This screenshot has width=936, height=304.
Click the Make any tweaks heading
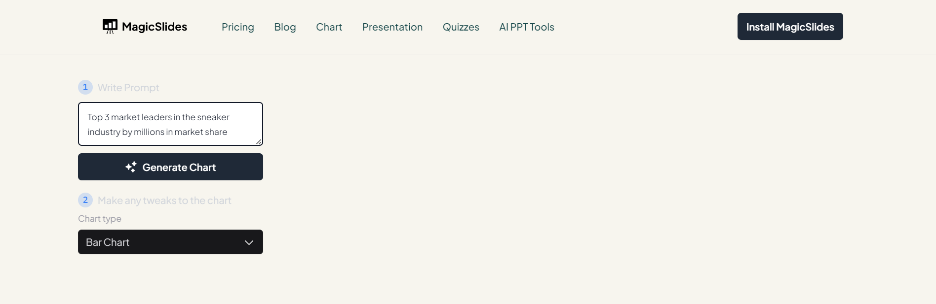(164, 201)
